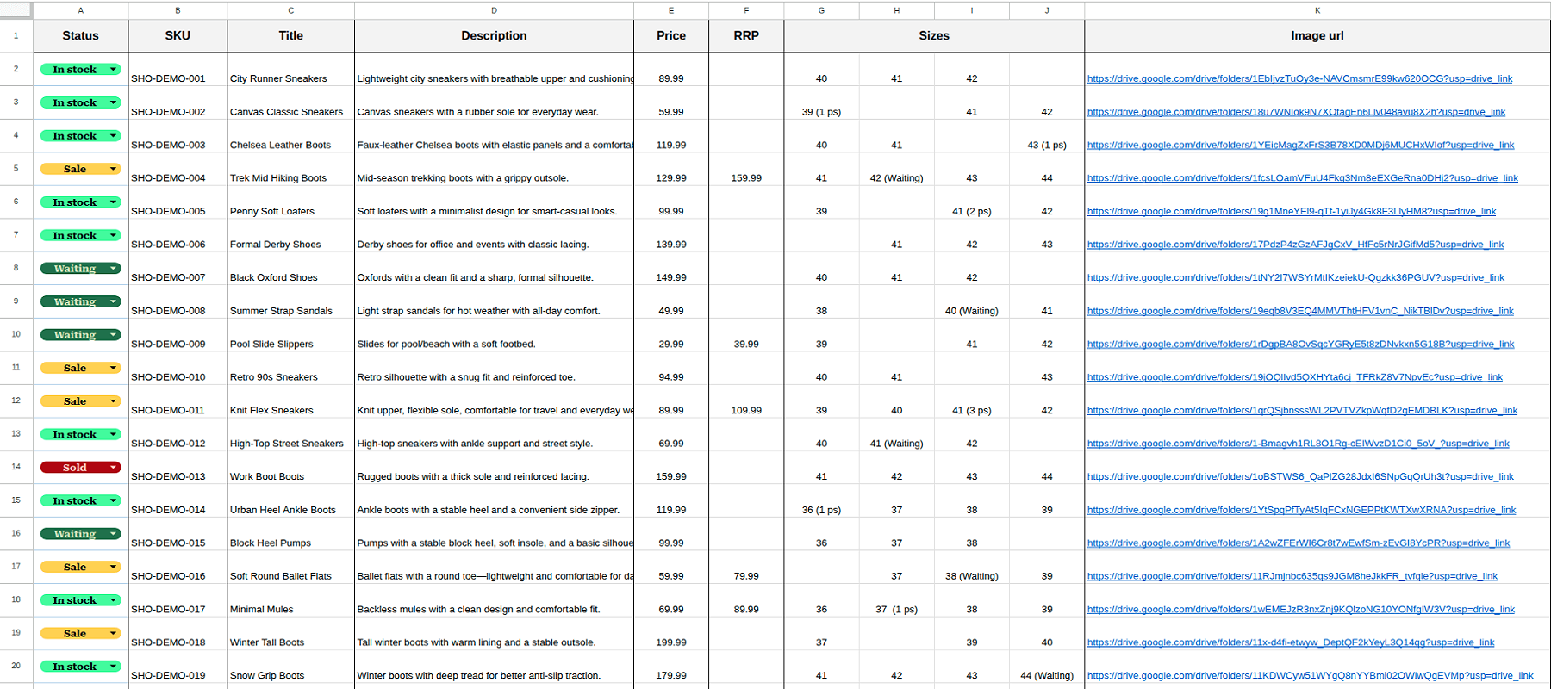Open the image URL for Winter Tall Boots
Screen dimensions: 1551x689
point(1290,642)
